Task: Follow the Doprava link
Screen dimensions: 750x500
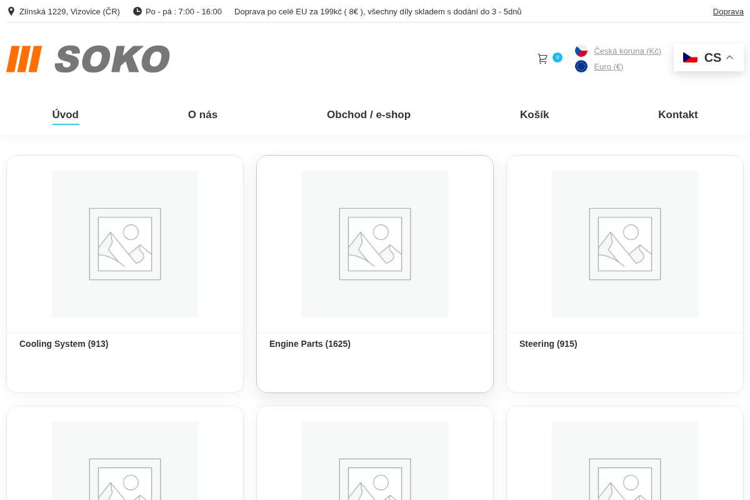Action: (x=728, y=11)
